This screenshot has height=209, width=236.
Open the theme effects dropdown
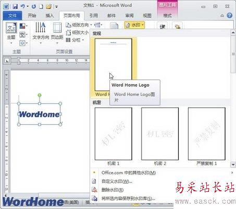click(x=23, y=43)
